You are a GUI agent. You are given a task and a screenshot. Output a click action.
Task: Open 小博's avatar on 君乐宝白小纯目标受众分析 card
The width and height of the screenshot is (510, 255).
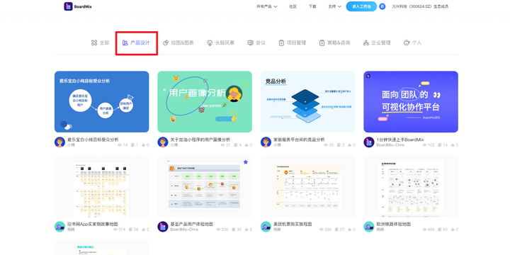[x=59, y=142]
